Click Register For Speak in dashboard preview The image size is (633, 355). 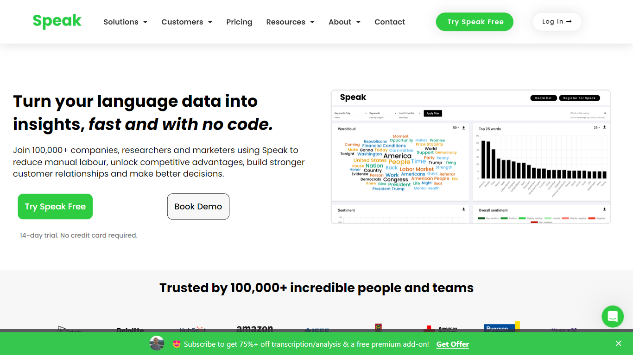[579, 98]
